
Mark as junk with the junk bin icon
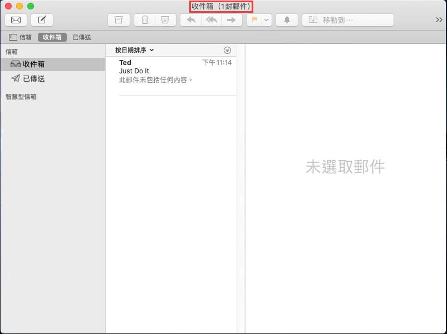tap(165, 20)
